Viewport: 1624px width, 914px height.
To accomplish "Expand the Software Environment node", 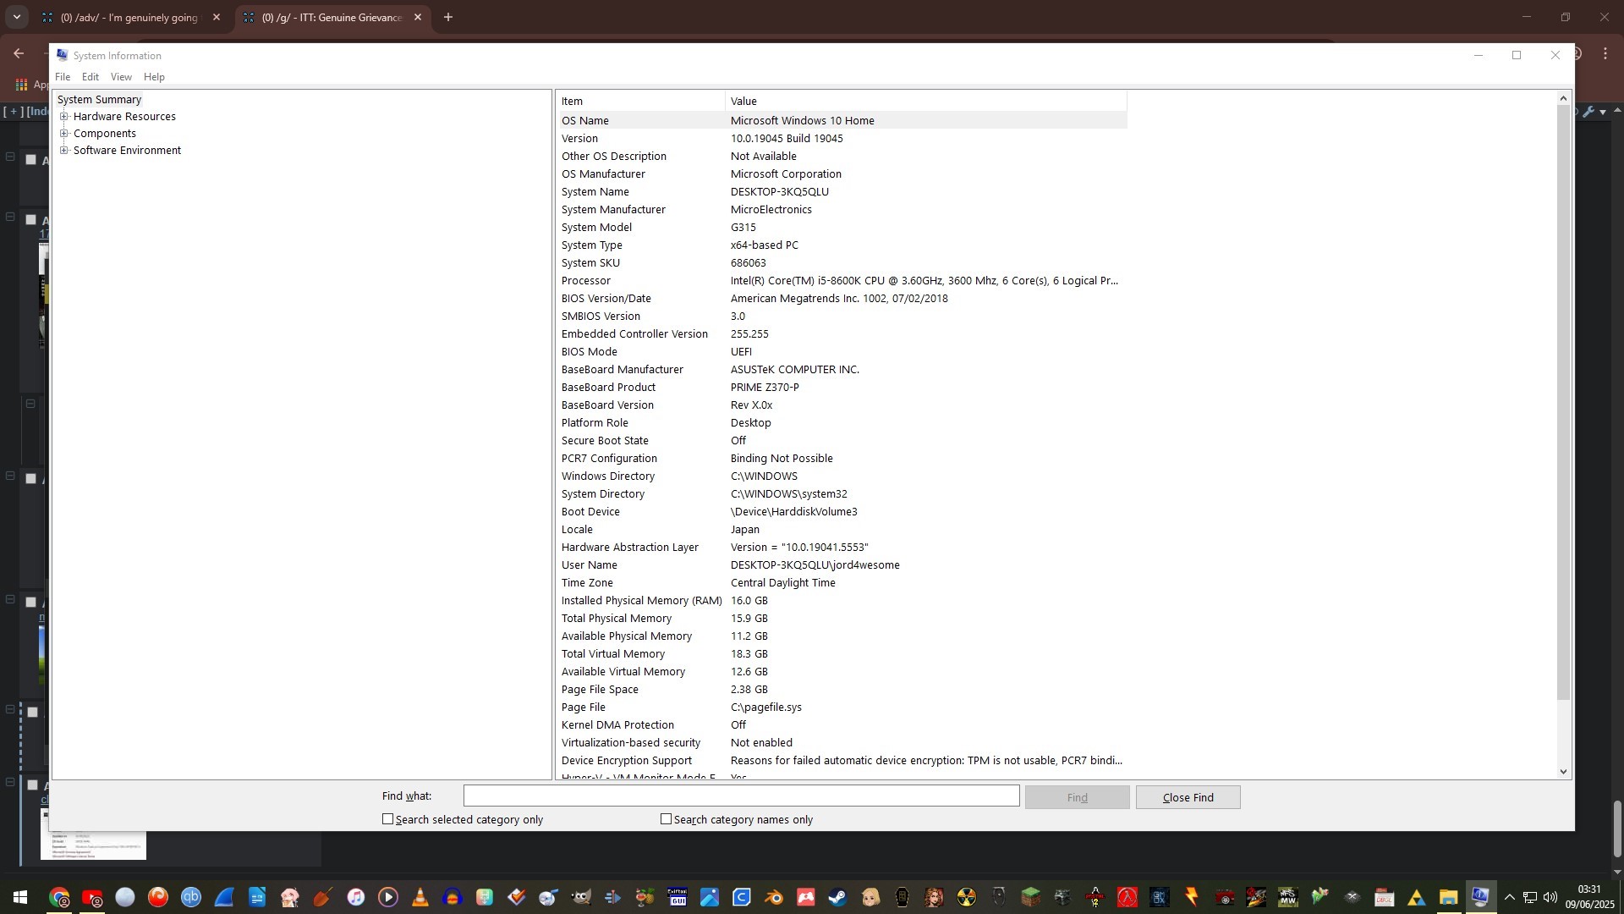I will click(64, 151).
